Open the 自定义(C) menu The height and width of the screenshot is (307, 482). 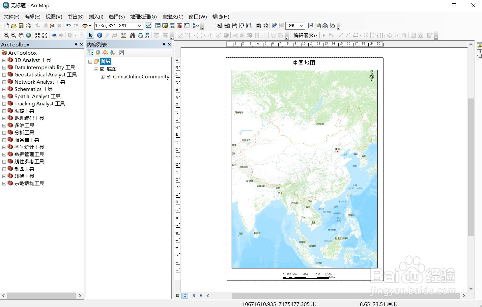point(173,17)
